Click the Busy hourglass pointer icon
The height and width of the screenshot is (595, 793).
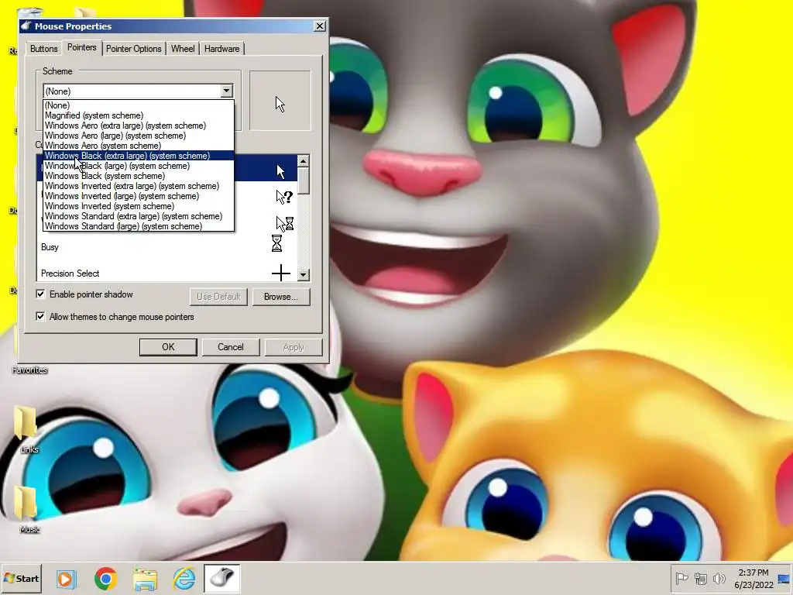[x=276, y=243]
